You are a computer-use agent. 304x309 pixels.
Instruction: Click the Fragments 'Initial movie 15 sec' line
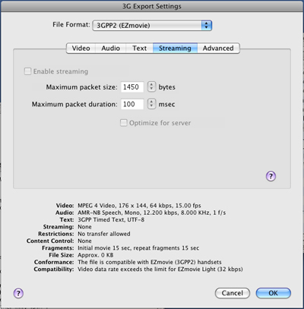tap(138, 248)
